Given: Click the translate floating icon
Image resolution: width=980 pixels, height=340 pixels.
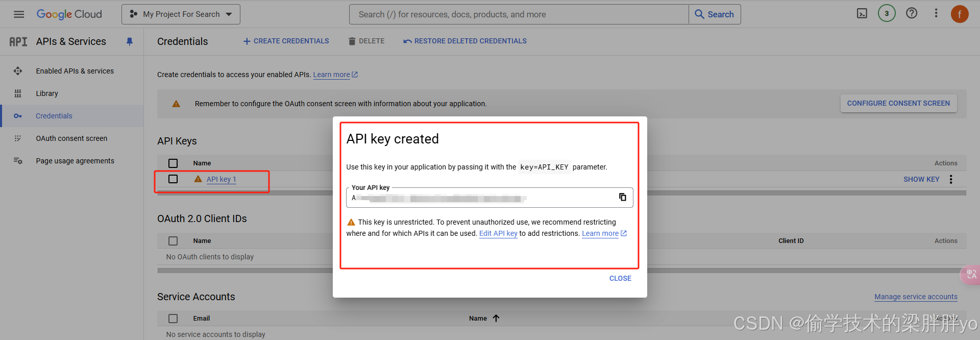Looking at the screenshot, I should (x=970, y=275).
